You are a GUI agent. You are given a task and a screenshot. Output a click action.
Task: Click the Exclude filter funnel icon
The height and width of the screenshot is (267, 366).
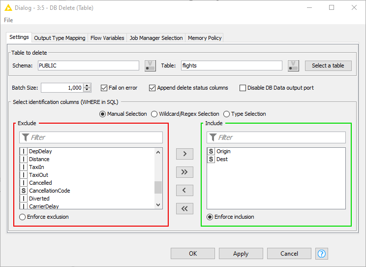pyautogui.click(x=26, y=137)
